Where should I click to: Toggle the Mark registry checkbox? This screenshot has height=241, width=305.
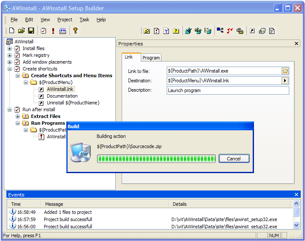17,55
